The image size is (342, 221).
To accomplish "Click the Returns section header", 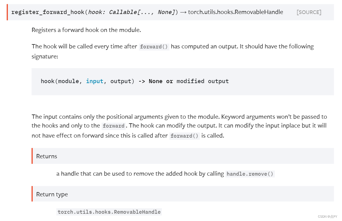I will point(47,156).
